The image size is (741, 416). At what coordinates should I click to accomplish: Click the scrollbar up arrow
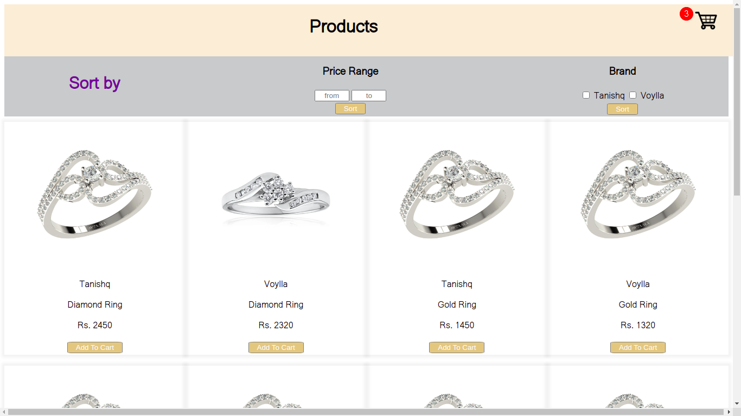tap(737, 4)
